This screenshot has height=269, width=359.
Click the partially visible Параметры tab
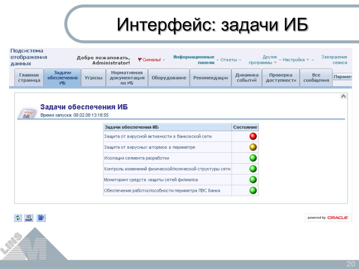pyautogui.click(x=343, y=77)
